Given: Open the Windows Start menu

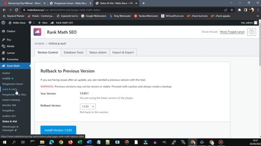Looking at the screenshot, I should (4, 142).
